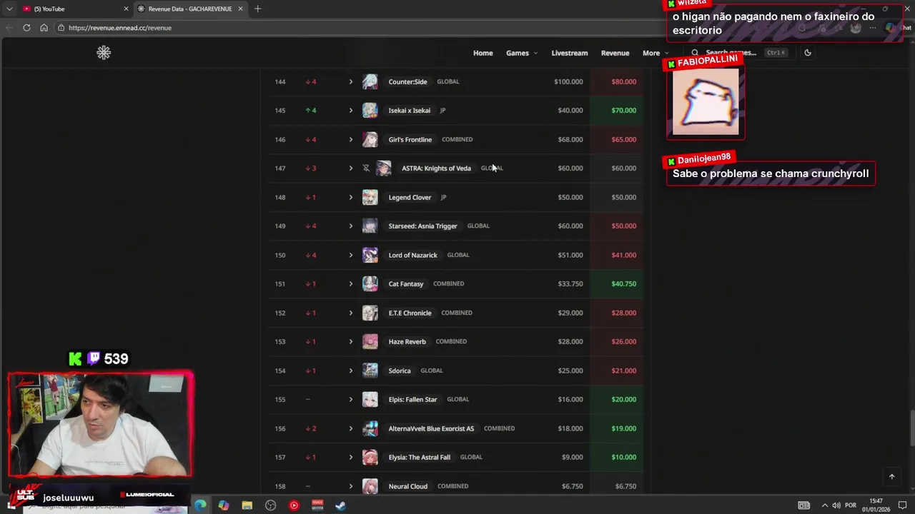Screen dimensions: 915x514
Task: Expand the More menu
Action: pos(656,53)
